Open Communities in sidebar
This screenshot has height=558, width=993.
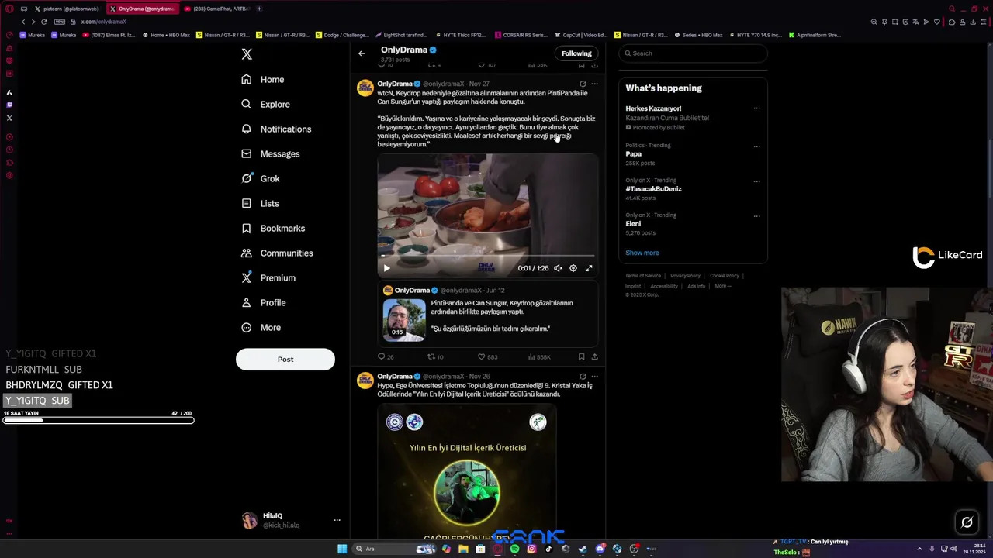[276, 253]
